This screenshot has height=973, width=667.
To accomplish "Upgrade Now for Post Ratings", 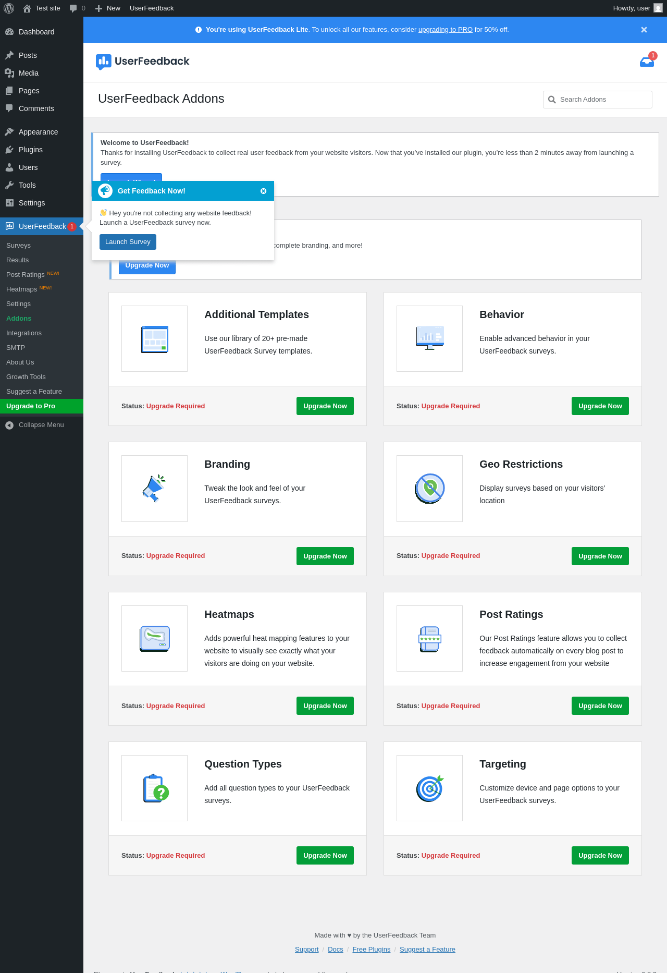I will (600, 706).
